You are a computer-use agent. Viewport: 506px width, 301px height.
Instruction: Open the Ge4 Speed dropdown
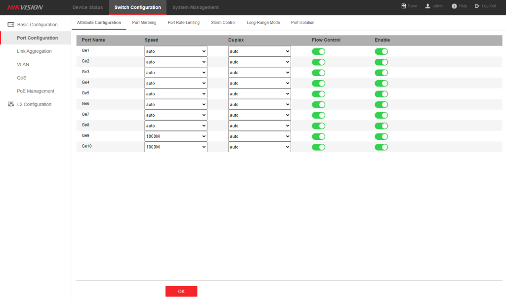click(x=175, y=83)
